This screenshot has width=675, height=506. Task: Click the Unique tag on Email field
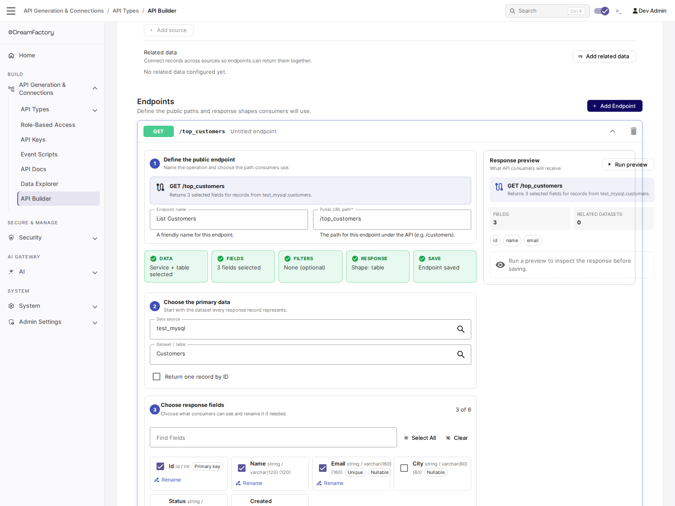coord(355,472)
